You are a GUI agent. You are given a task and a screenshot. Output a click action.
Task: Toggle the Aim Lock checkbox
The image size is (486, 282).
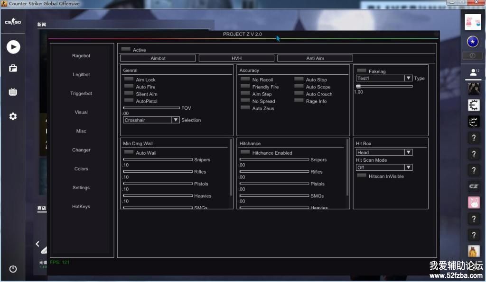[x=129, y=79]
